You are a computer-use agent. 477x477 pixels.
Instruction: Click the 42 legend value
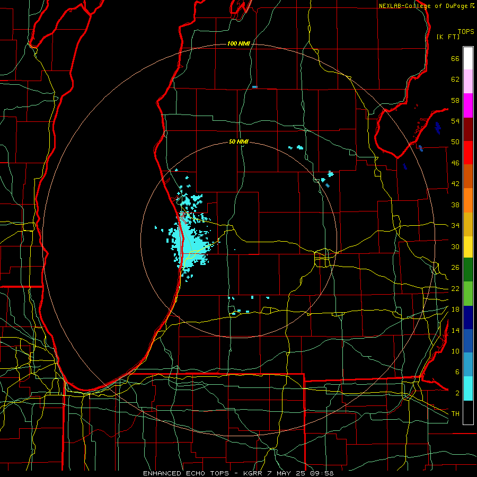coord(455,184)
